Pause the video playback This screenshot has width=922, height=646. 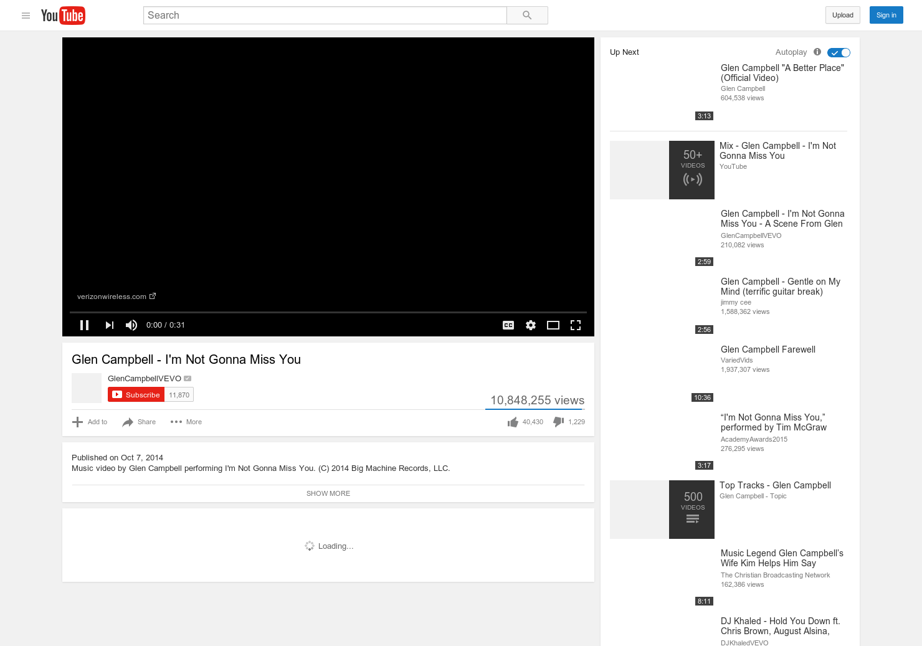coord(85,325)
